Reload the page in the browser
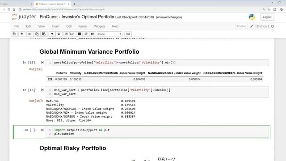Screen dimensions: 286x161 [9, 9]
